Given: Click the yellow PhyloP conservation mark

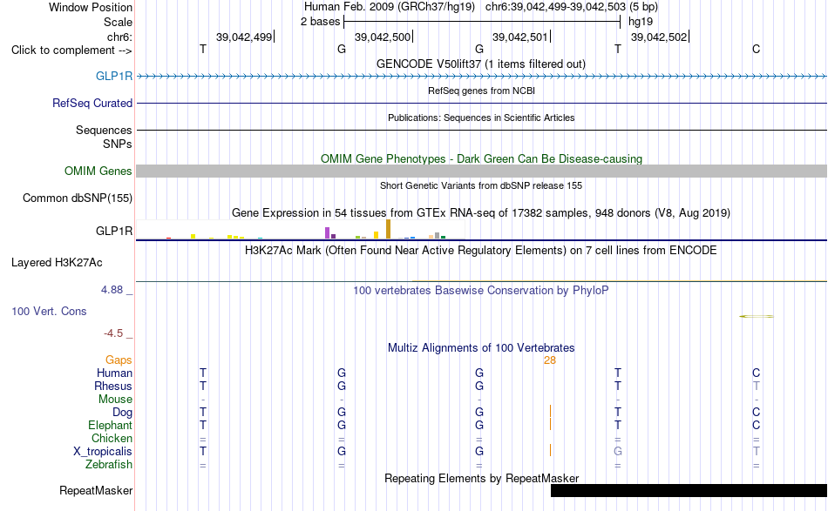Looking at the screenshot, I should click(x=757, y=316).
